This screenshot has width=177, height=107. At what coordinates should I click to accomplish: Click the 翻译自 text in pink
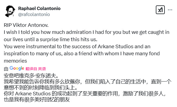[x=31, y=69]
